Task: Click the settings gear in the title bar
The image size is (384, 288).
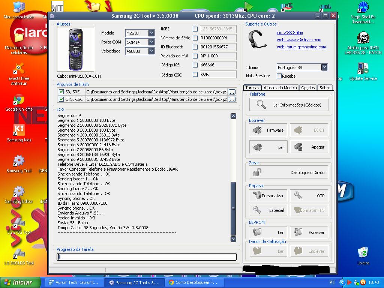Action: pyautogui.click(x=52, y=16)
